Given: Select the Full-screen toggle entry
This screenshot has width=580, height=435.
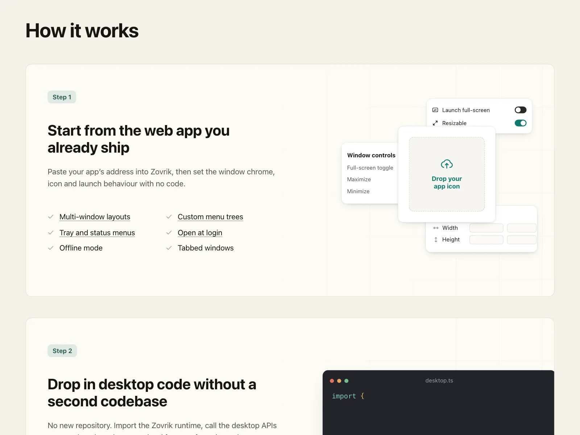Looking at the screenshot, I should click(x=370, y=168).
